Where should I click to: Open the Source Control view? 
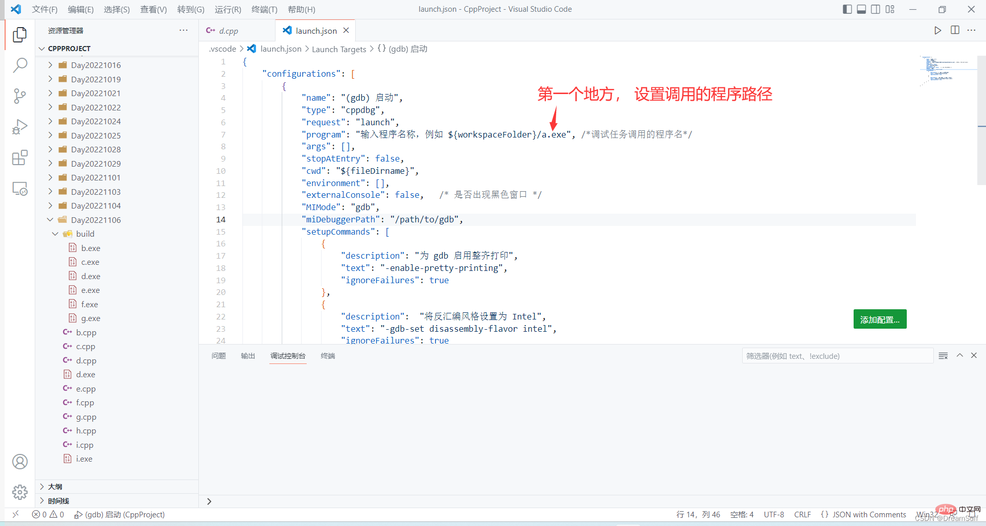20,96
